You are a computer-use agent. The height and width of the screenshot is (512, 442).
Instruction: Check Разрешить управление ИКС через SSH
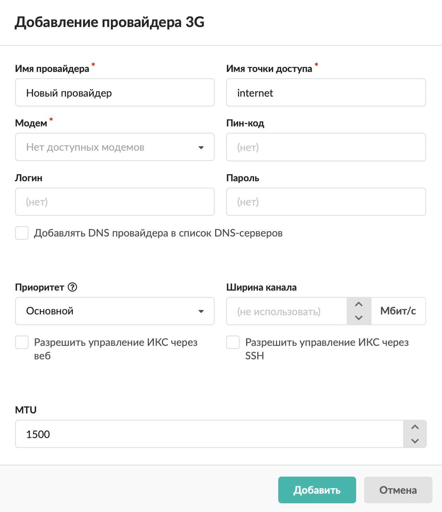(233, 342)
